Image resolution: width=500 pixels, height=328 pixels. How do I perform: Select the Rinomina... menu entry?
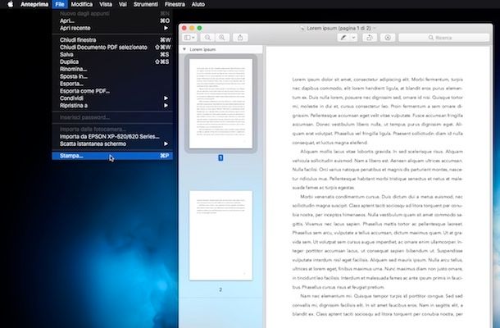click(112, 69)
